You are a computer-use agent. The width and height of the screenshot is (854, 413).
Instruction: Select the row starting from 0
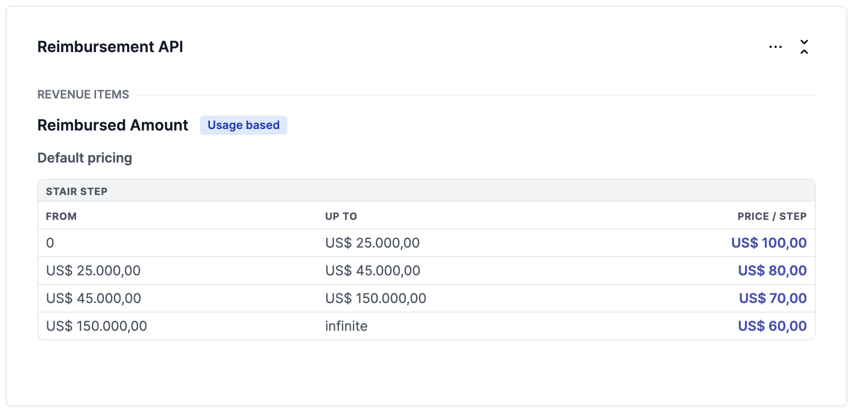click(x=50, y=243)
